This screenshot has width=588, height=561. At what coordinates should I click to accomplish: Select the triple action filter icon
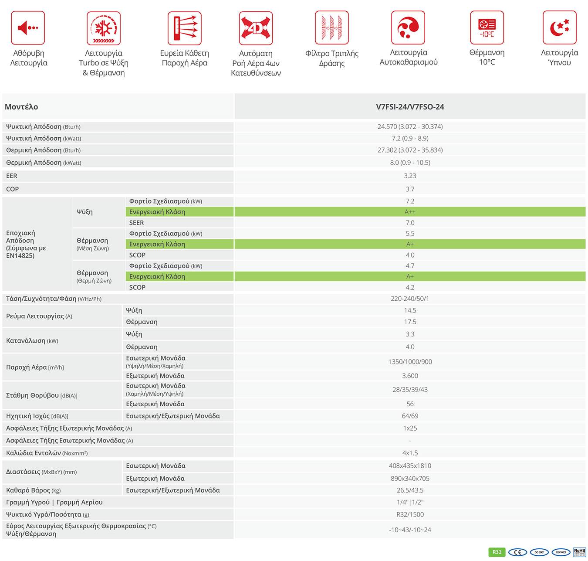tap(331, 28)
